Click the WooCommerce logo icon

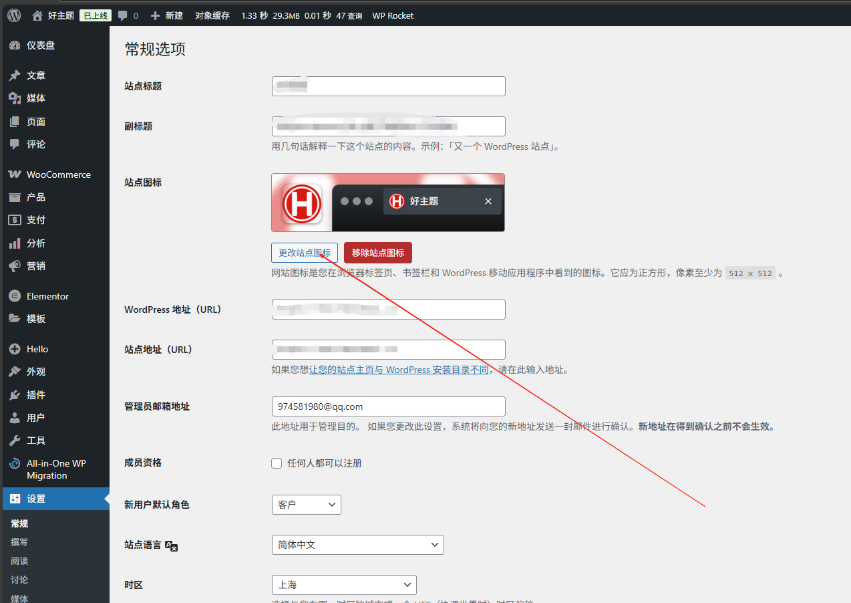click(x=15, y=174)
